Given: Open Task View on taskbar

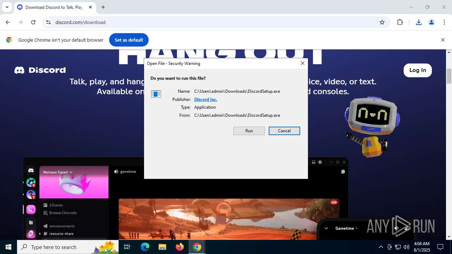Looking at the screenshot, I should (x=127, y=247).
